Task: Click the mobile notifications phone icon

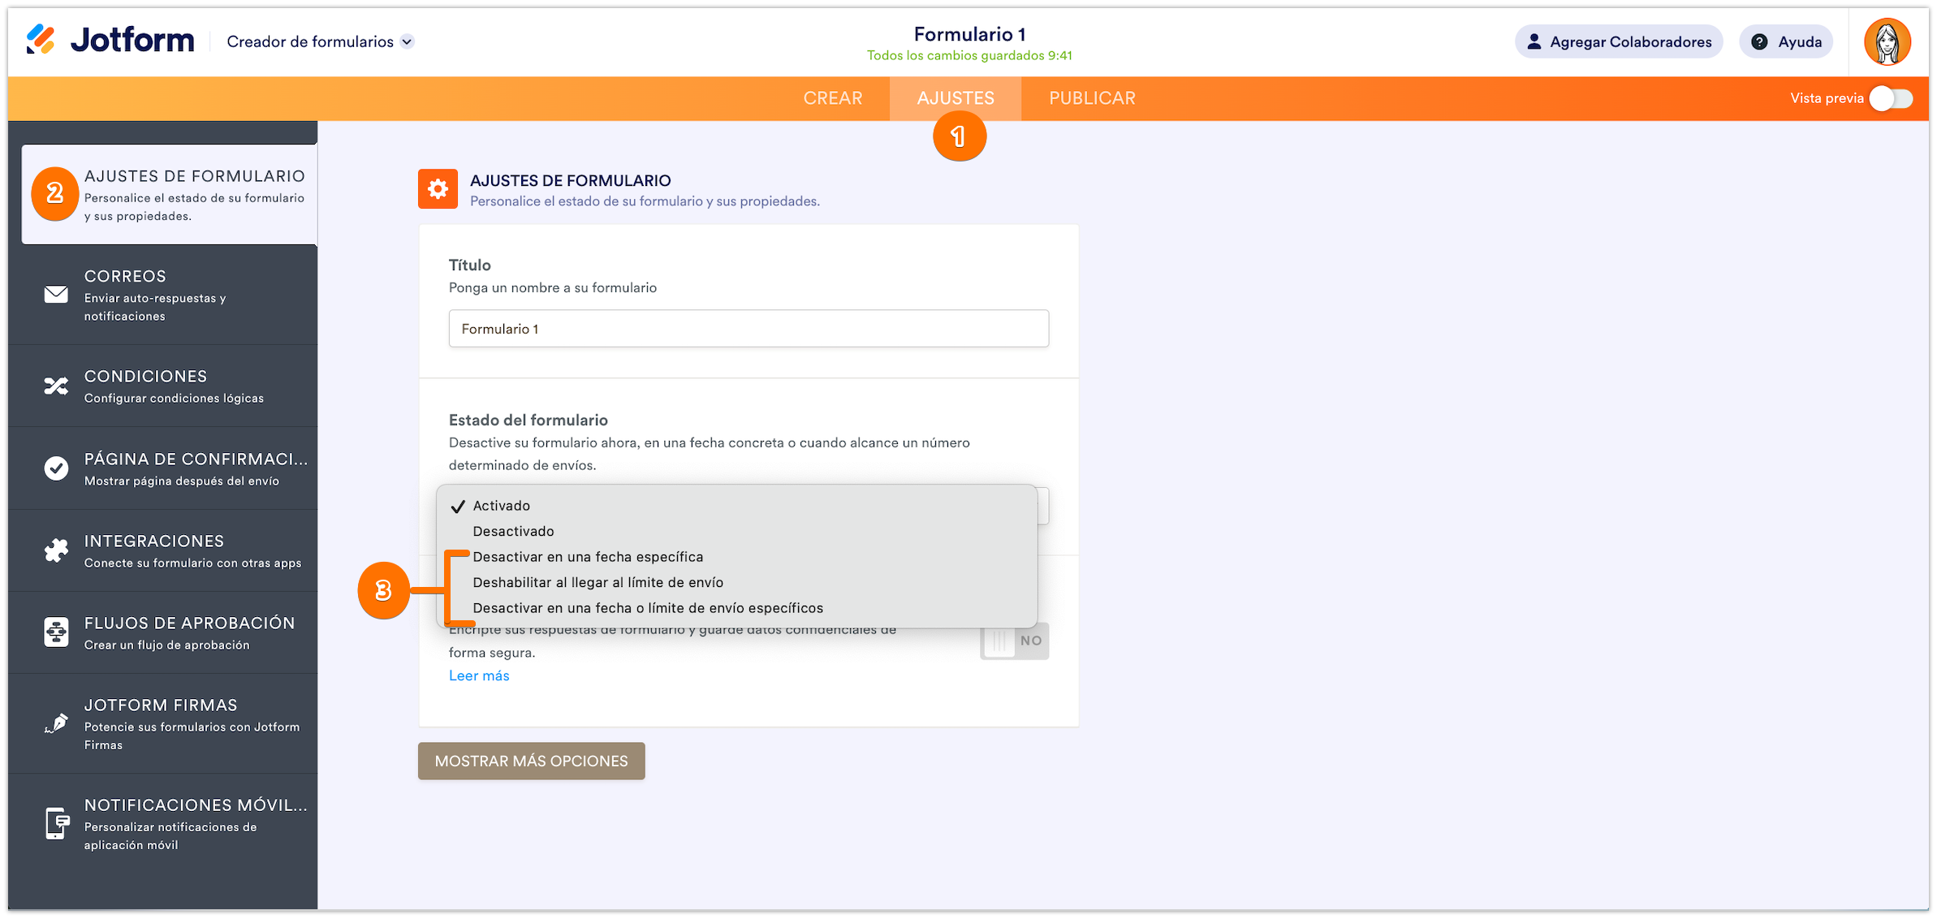Action: tap(56, 823)
